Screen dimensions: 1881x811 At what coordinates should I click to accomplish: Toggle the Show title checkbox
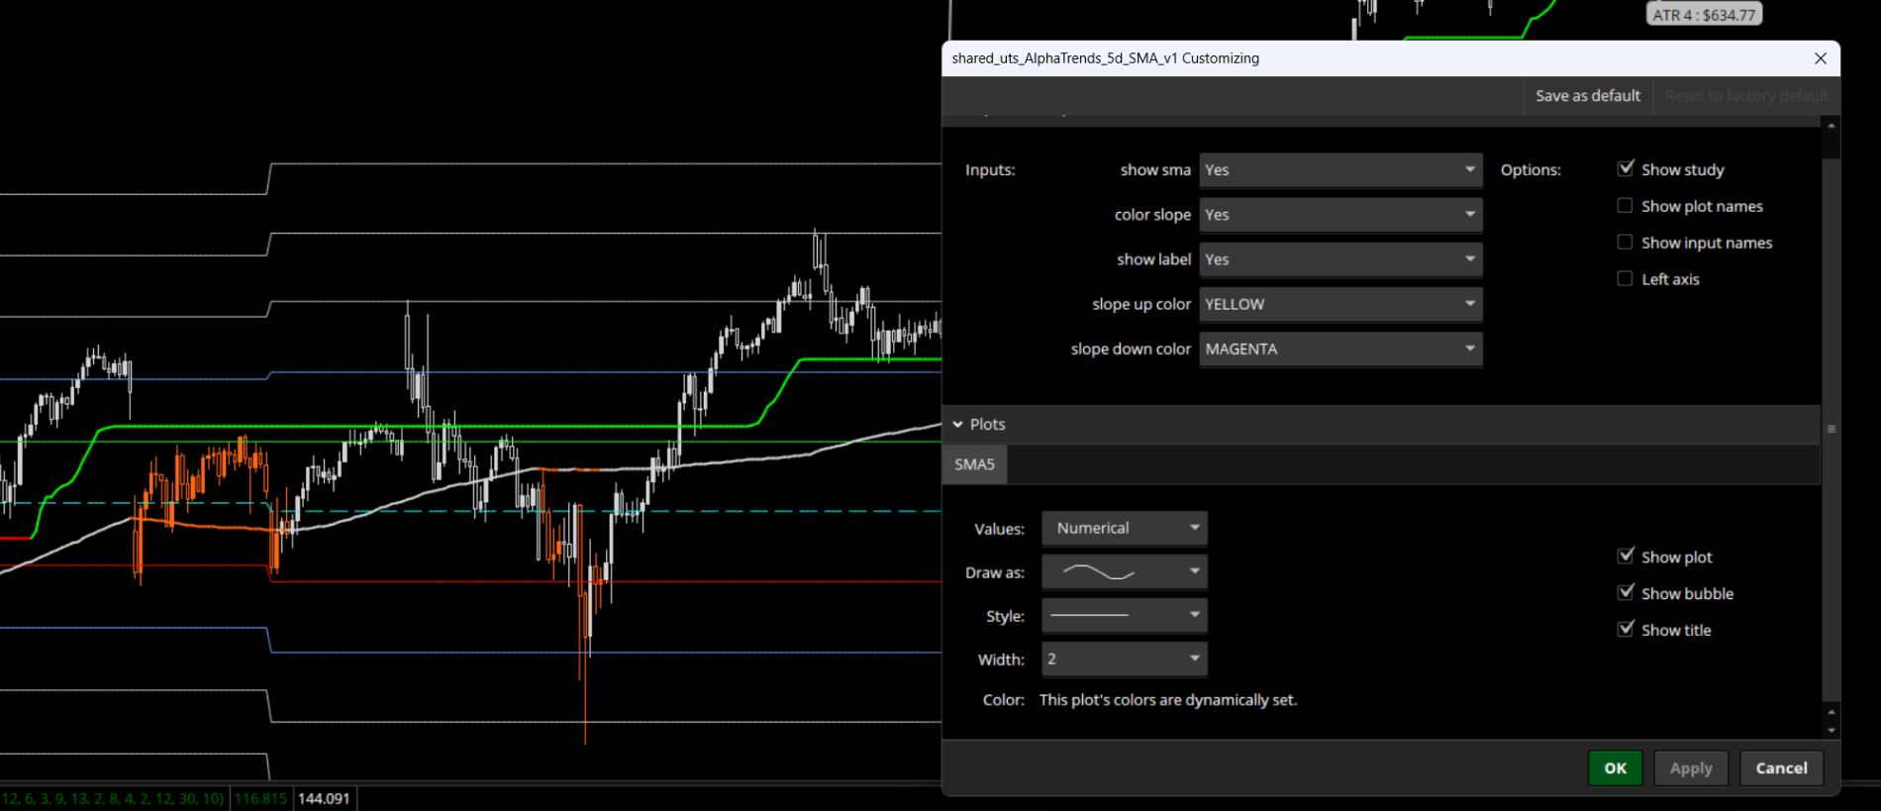[1626, 630]
